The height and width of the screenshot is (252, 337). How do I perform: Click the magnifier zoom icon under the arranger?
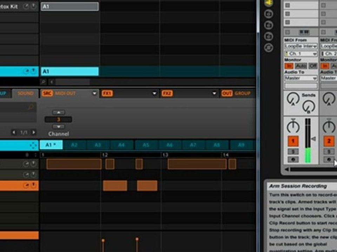pyautogui.click(x=43, y=82)
